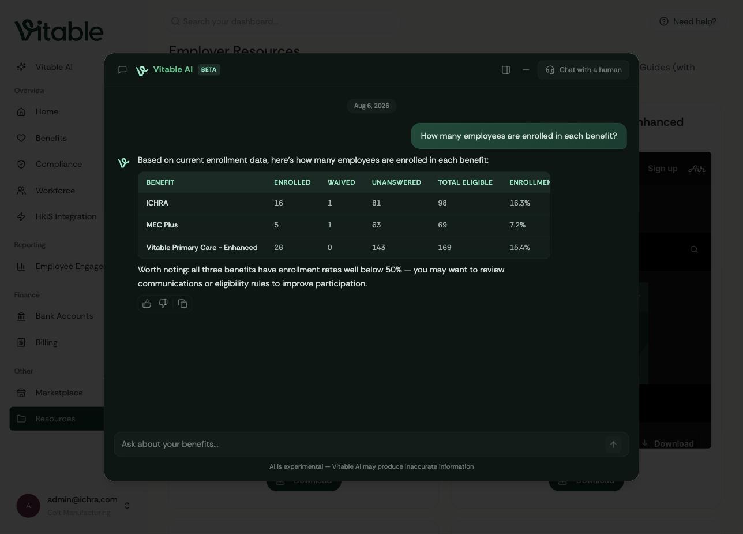The image size is (743, 534).
Task: Click the TOTAL ELIGIBLE column header
Action: pyautogui.click(x=465, y=182)
